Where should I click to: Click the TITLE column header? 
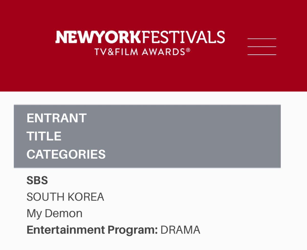point(44,136)
